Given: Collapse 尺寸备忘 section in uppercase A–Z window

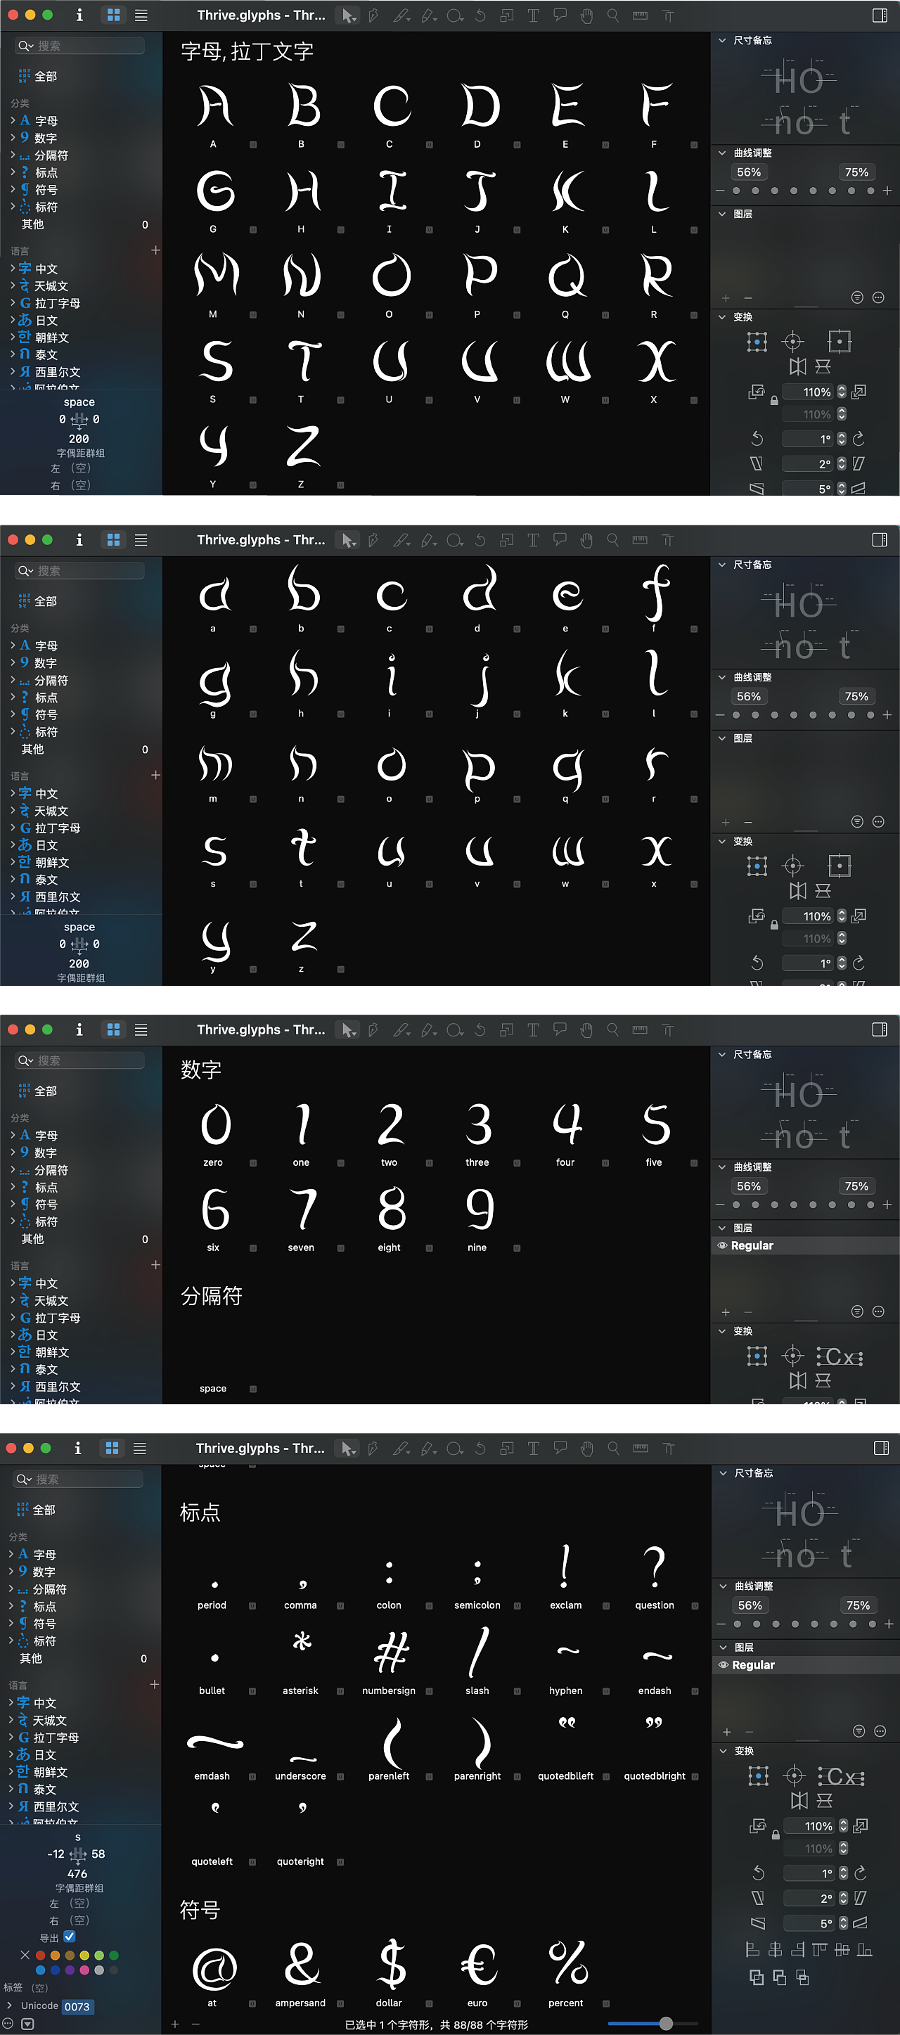Looking at the screenshot, I should tap(722, 39).
